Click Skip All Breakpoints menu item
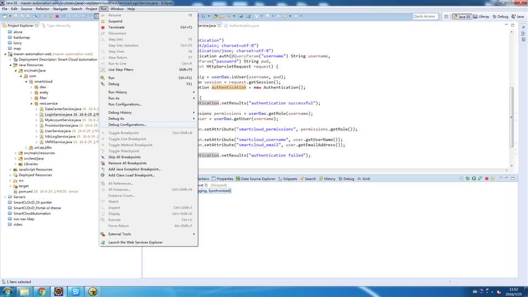The width and height of the screenshot is (528, 297). point(148,157)
